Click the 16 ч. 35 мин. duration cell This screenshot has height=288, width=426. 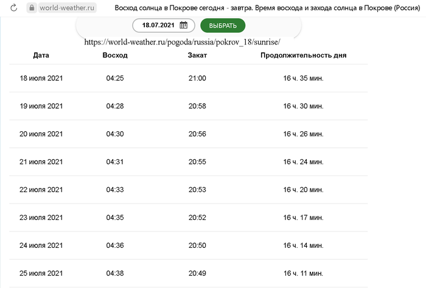[x=303, y=78]
